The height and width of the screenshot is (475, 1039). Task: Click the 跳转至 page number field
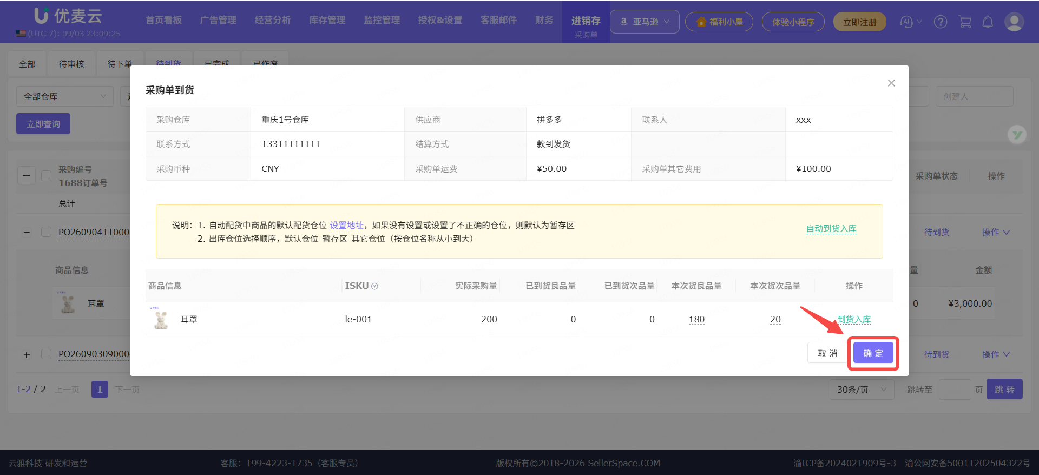coord(955,390)
